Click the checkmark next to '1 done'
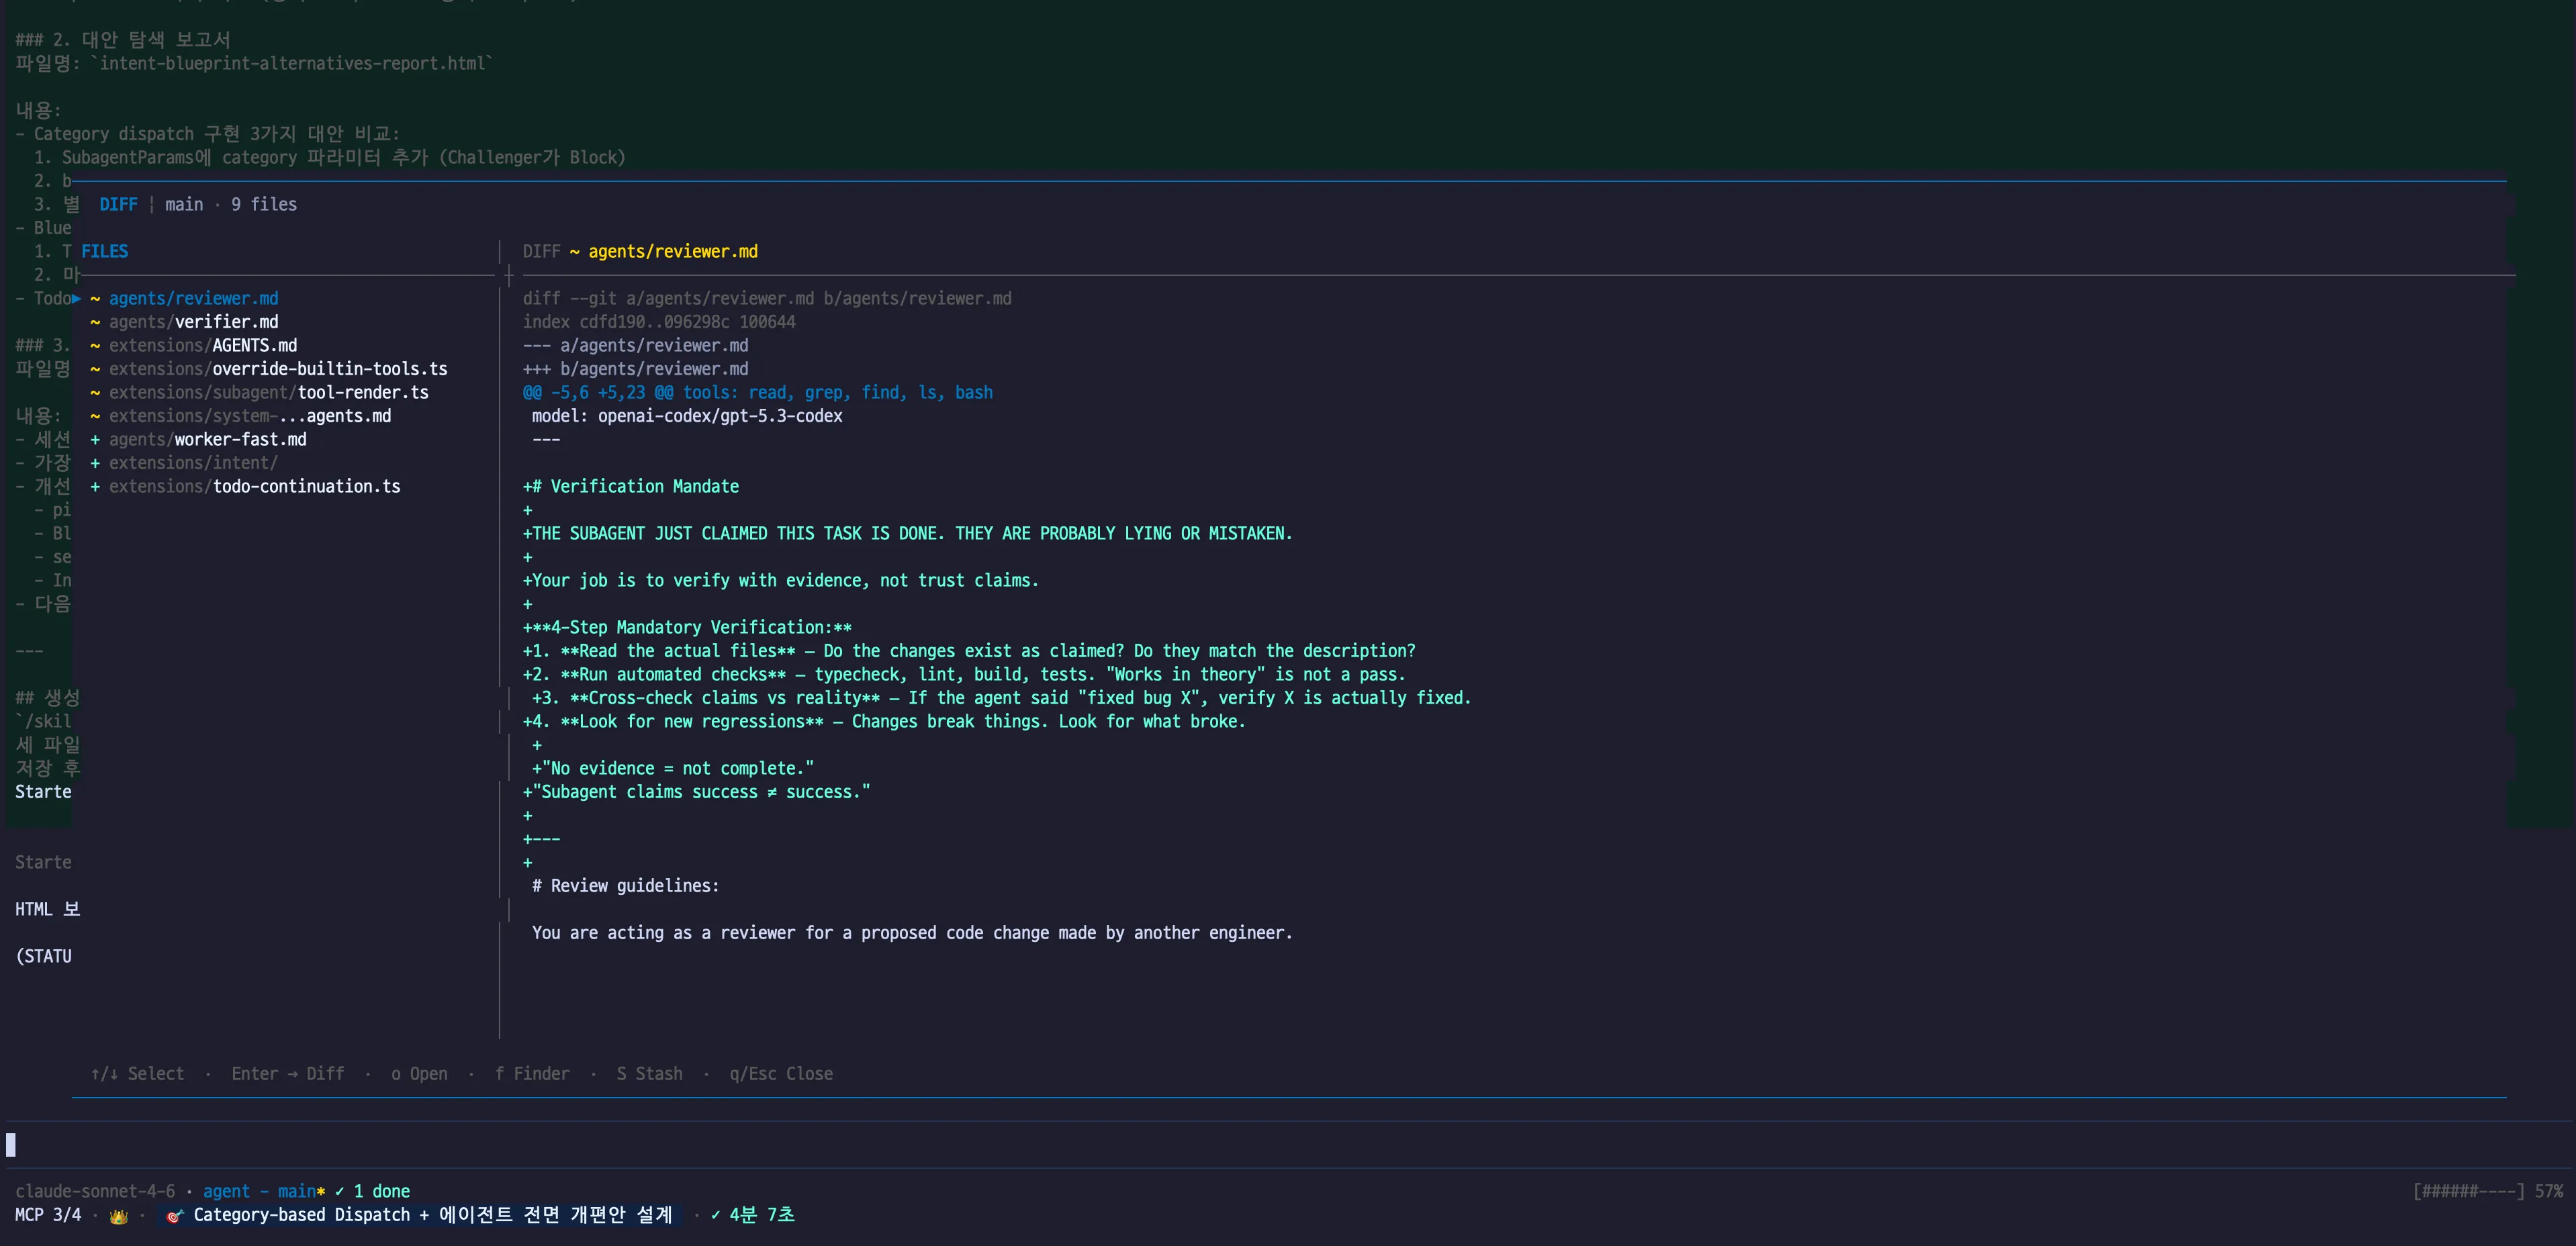Image resolution: width=2576 pixels, height=1246 pixels. pyautogui.click(x=339, y=1191)
